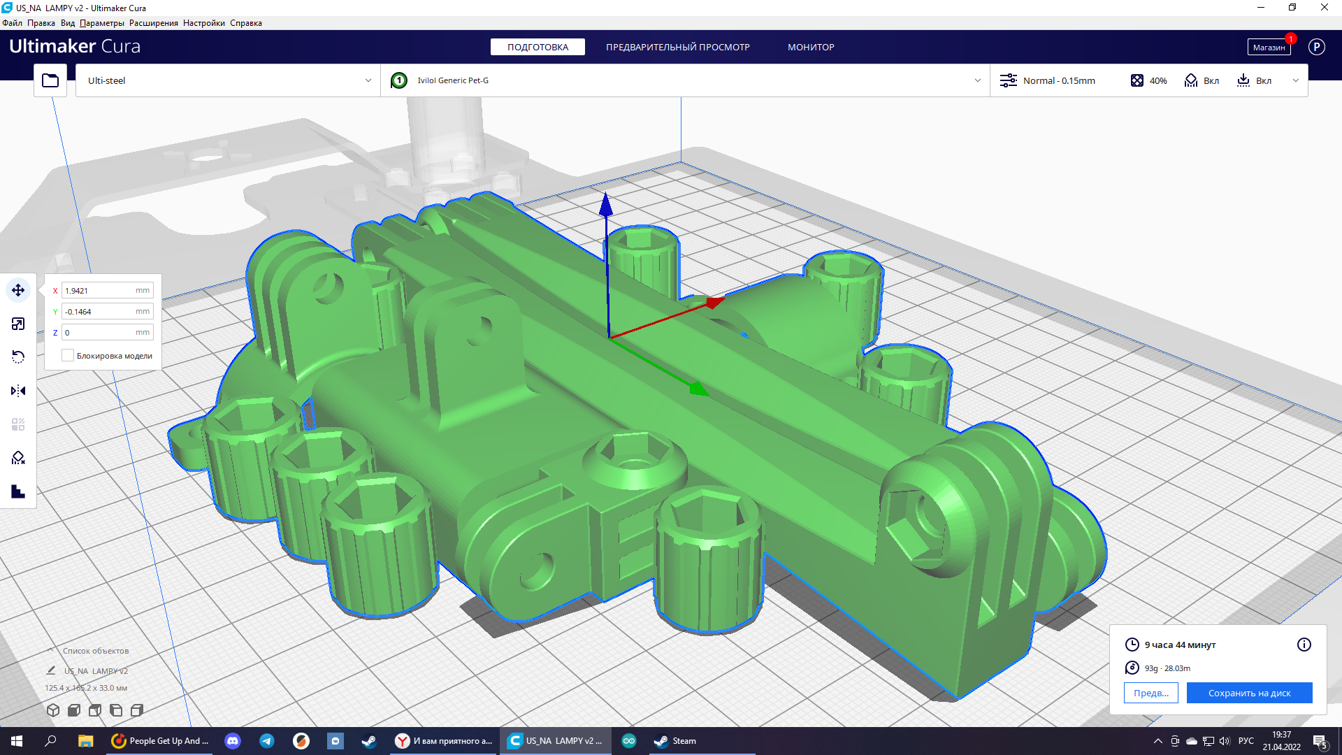Open Steam from the taskbar

[x=675, y=741]
